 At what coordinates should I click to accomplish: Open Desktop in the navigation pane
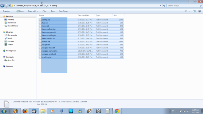pos(11,20)
